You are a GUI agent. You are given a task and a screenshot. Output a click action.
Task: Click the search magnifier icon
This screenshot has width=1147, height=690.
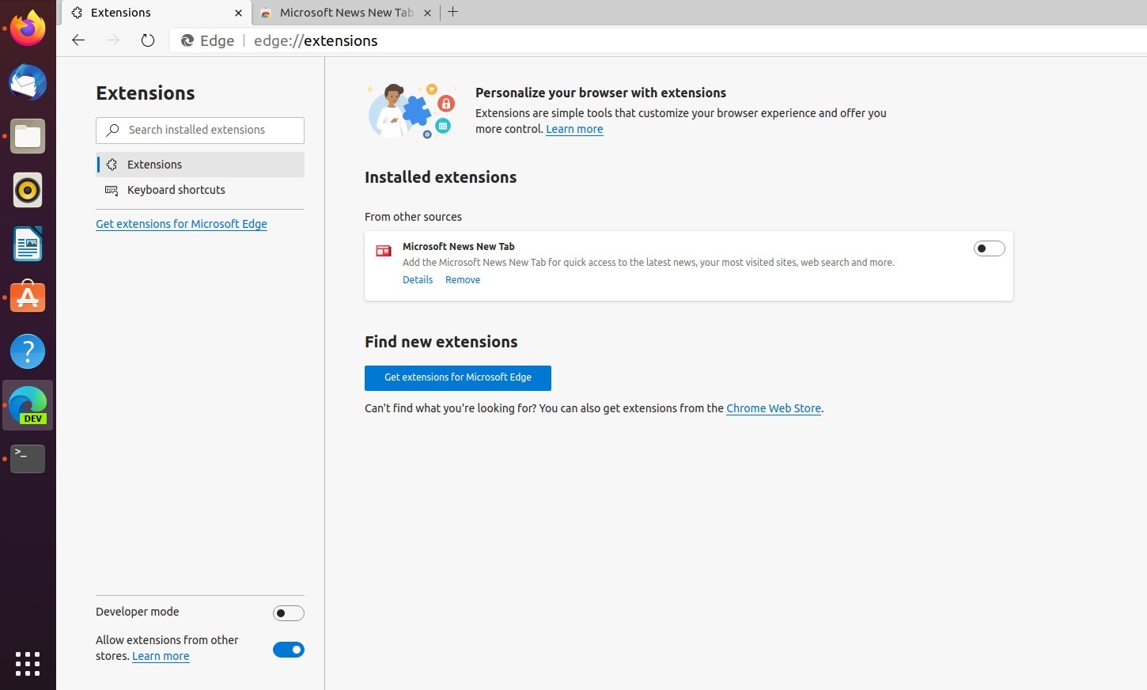pos(113,130)
